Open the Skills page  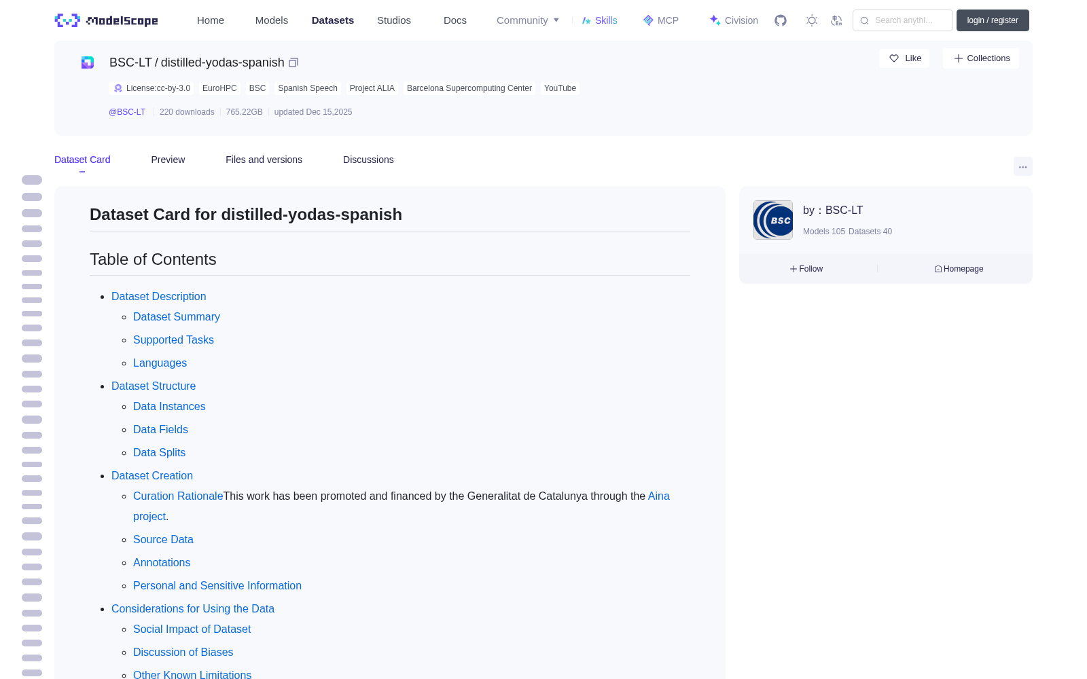coord(600,20)
